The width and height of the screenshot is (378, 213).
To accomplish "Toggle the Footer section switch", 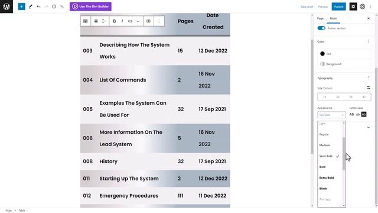I will click(x=321, y=28).
